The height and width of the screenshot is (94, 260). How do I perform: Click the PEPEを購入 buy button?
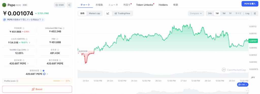pyautogui.click(x=250, y=4)
